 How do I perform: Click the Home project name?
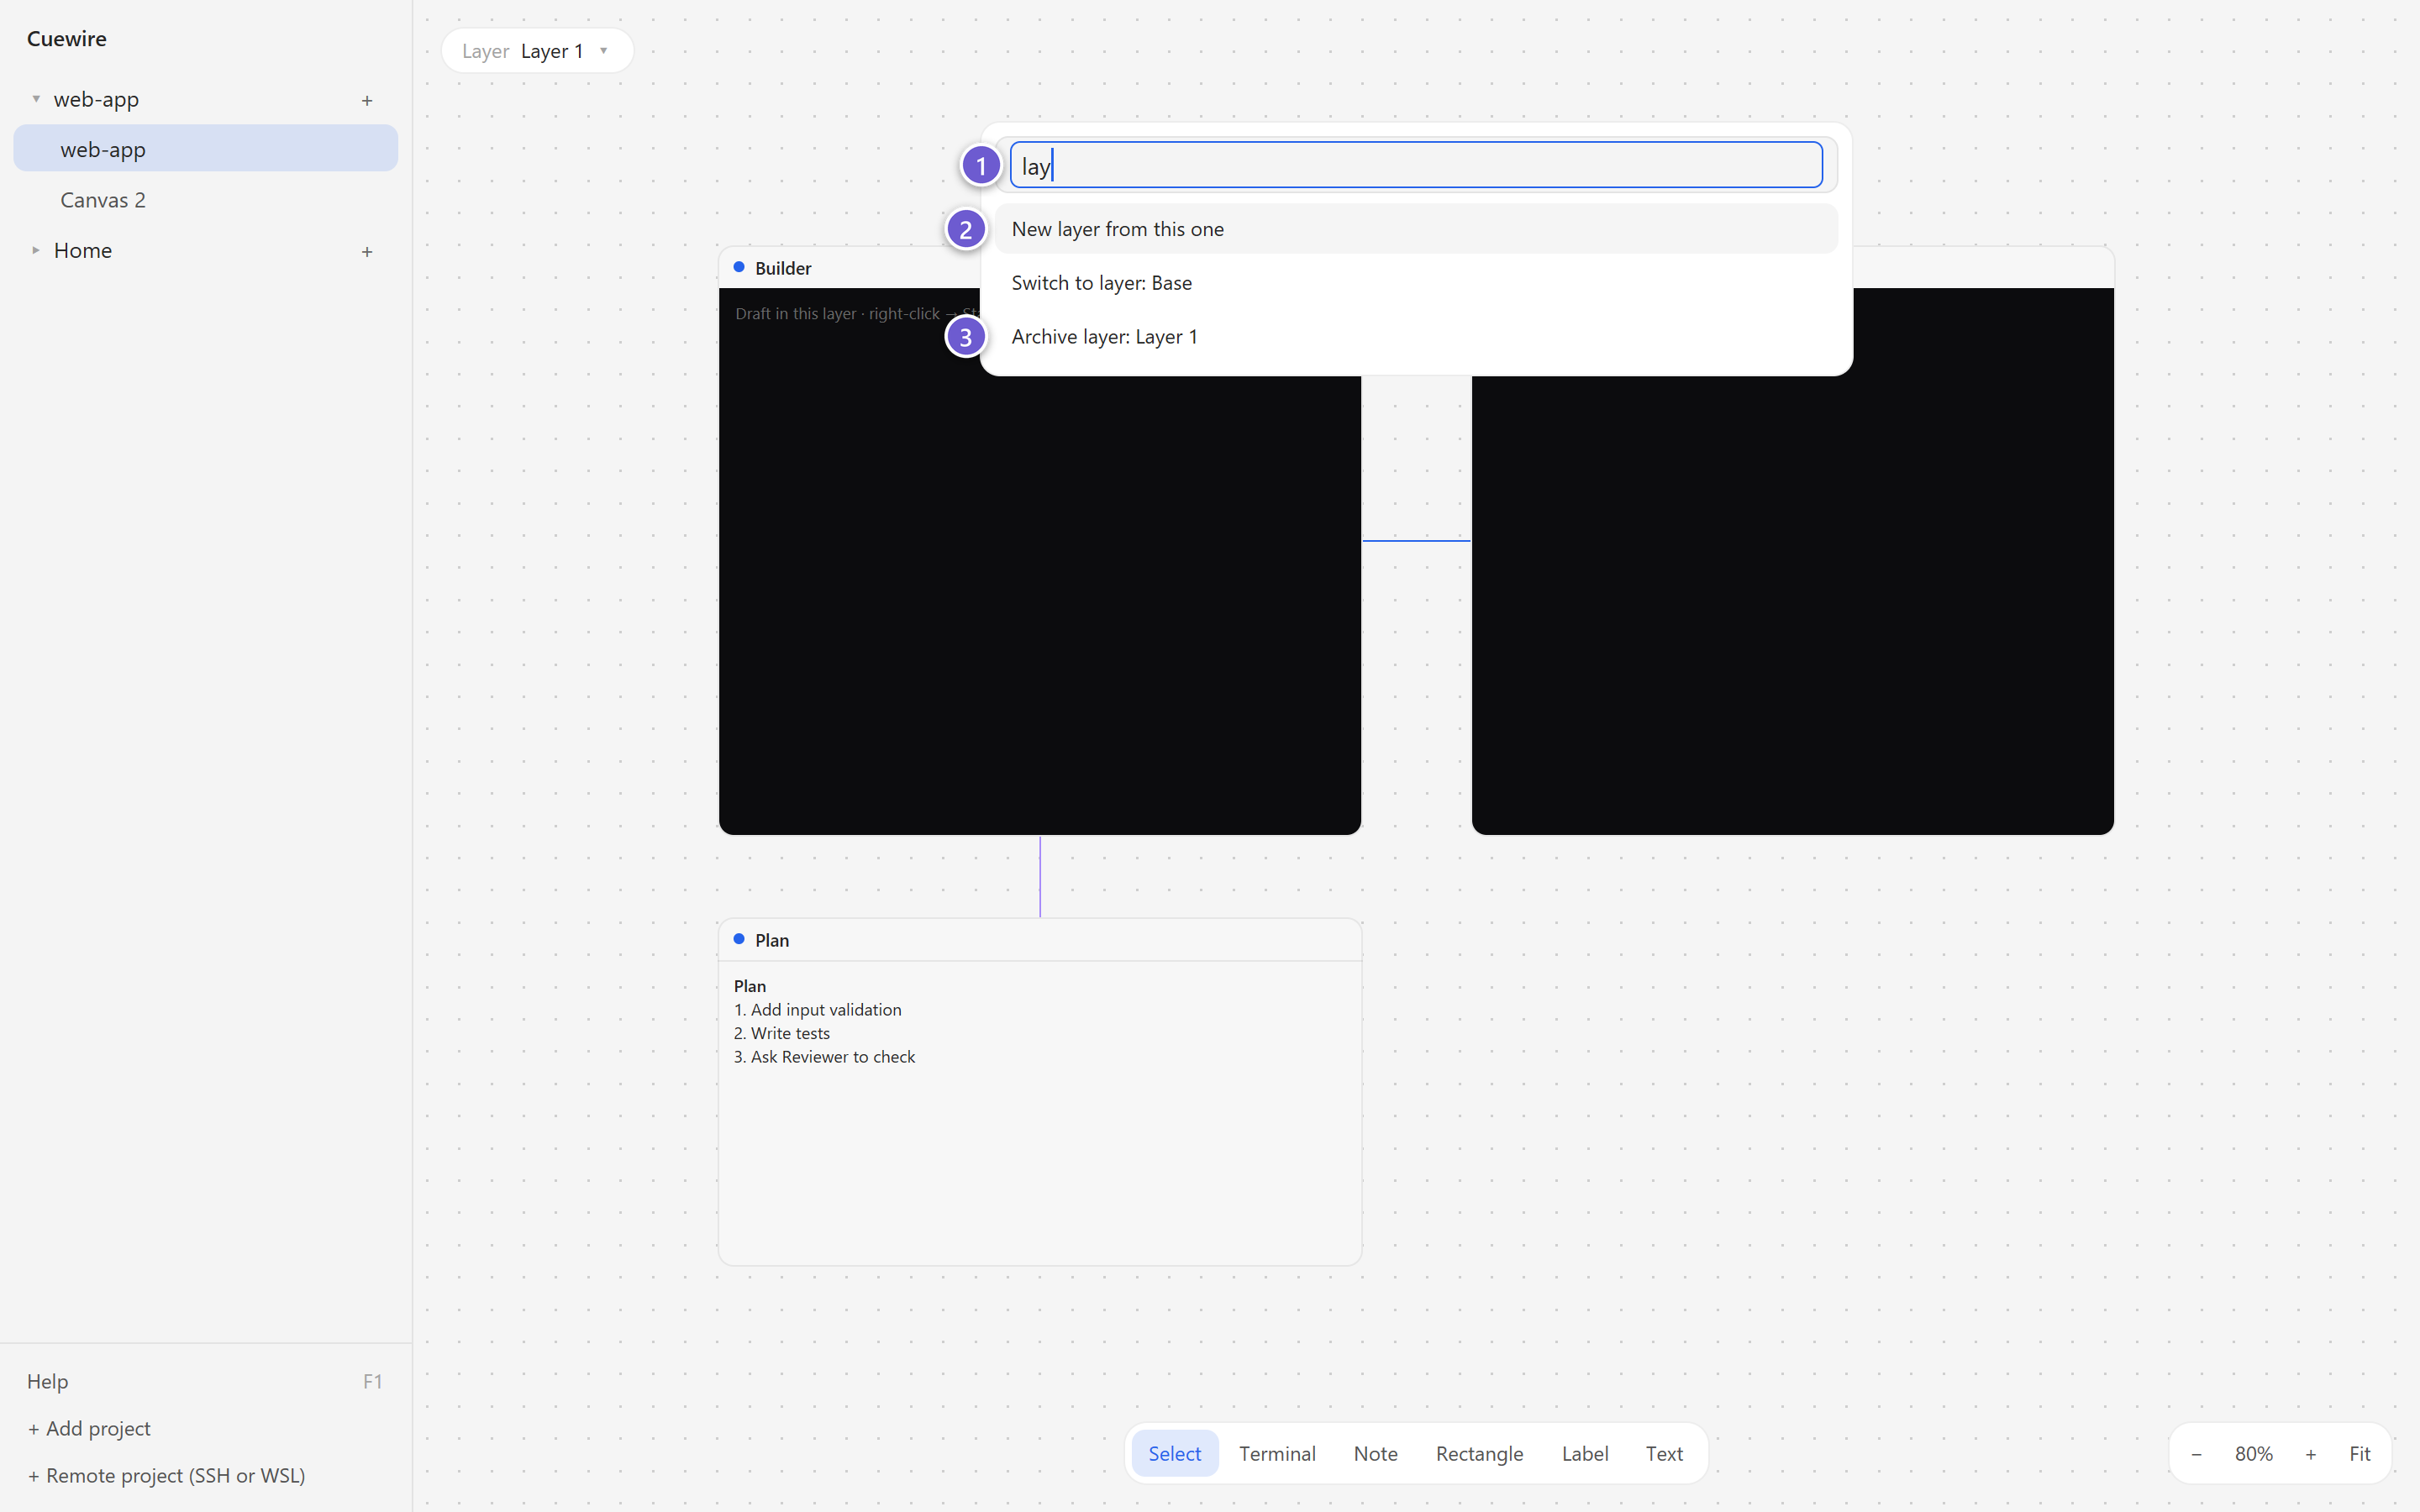click(83, 250)
